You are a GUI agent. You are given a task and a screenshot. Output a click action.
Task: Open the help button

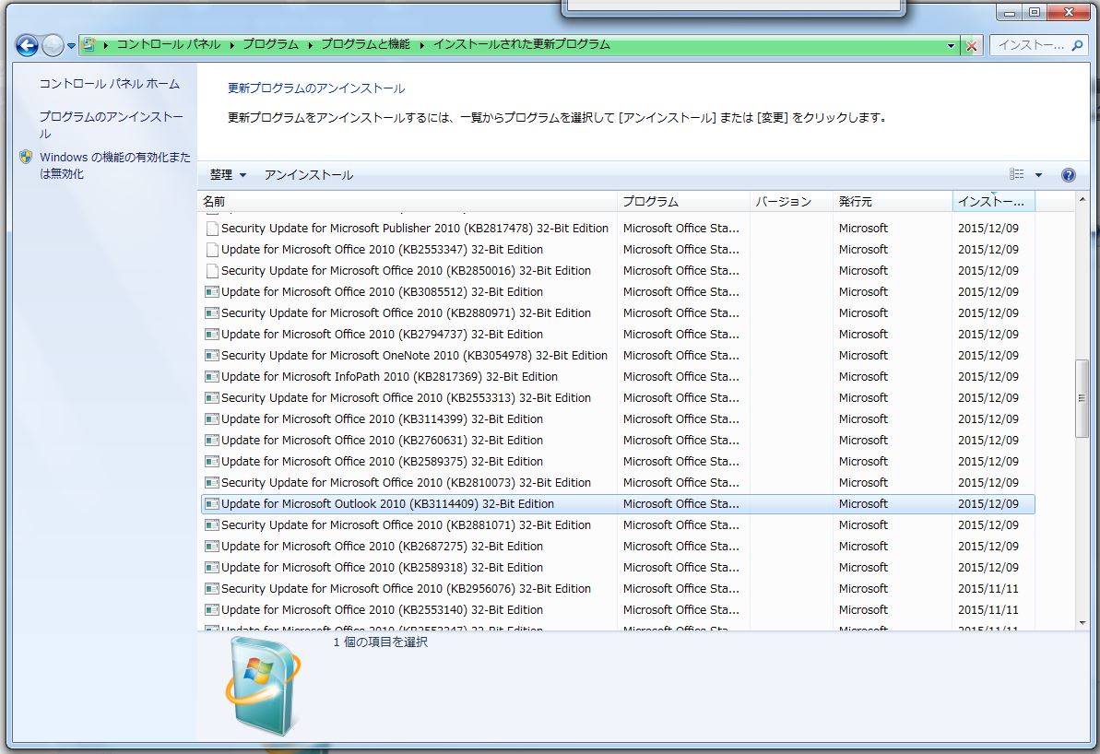[x=1069, y=174]
